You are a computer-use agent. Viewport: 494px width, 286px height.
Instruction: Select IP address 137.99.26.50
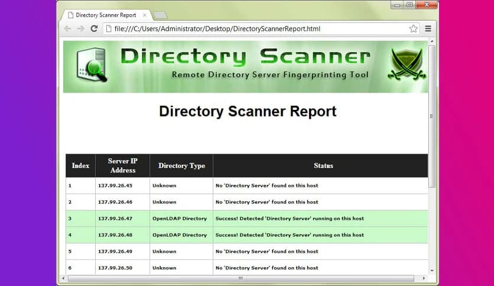coord(115,268)
